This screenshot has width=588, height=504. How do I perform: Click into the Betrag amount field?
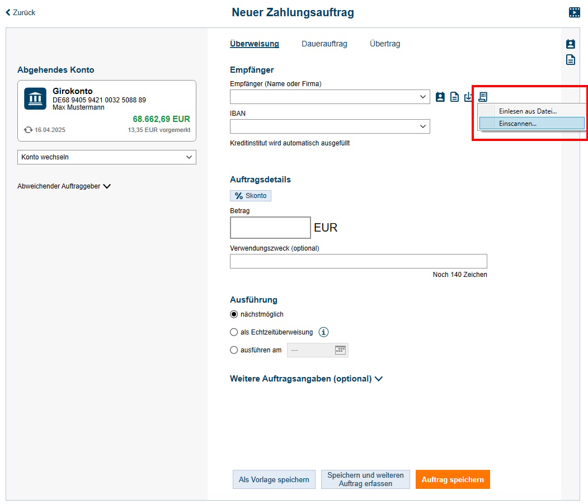[270, 228]
